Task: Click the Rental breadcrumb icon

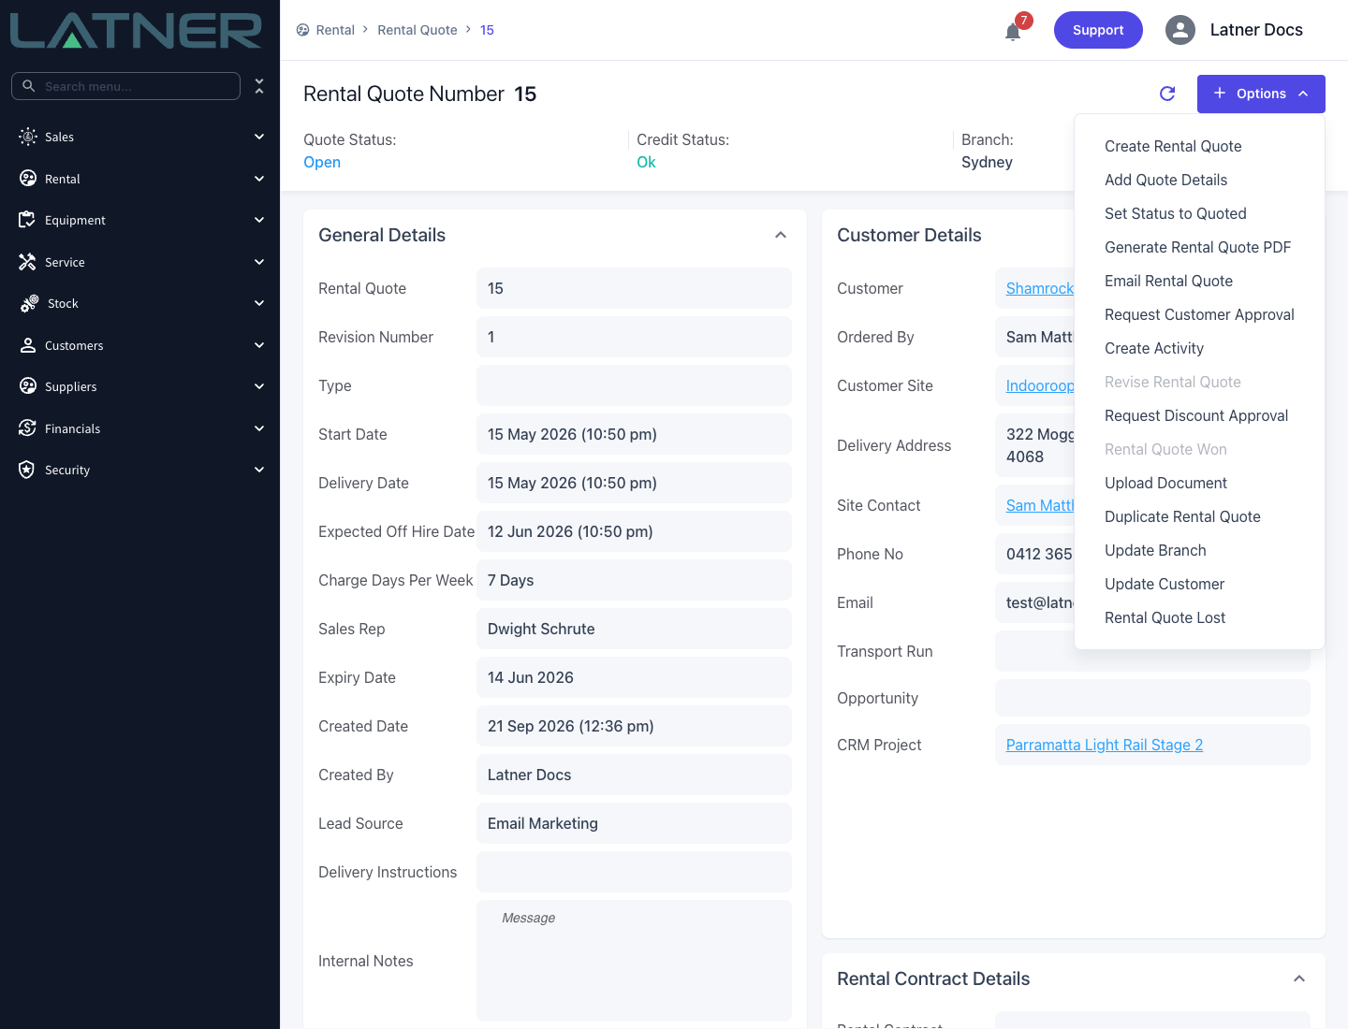Action: pos(302,30)
